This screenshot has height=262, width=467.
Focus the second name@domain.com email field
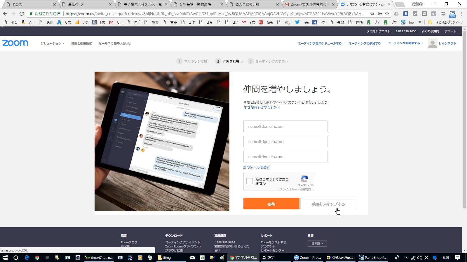coord(285,141)
